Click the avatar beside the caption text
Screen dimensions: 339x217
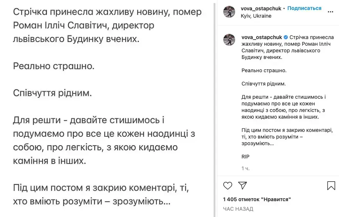[230, 40]
